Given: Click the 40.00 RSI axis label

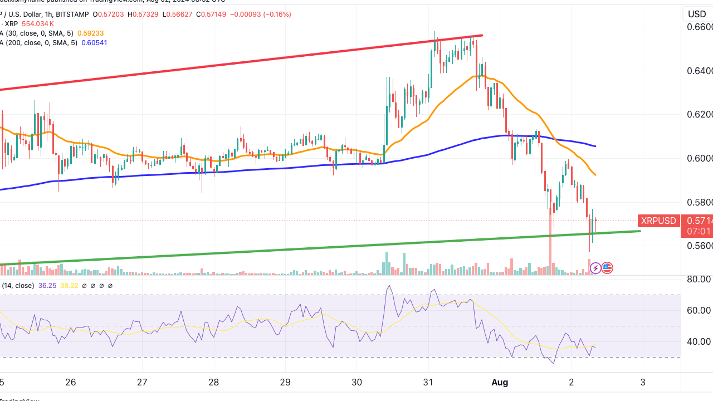Looking at the screenshot, I should pos(699,341).
